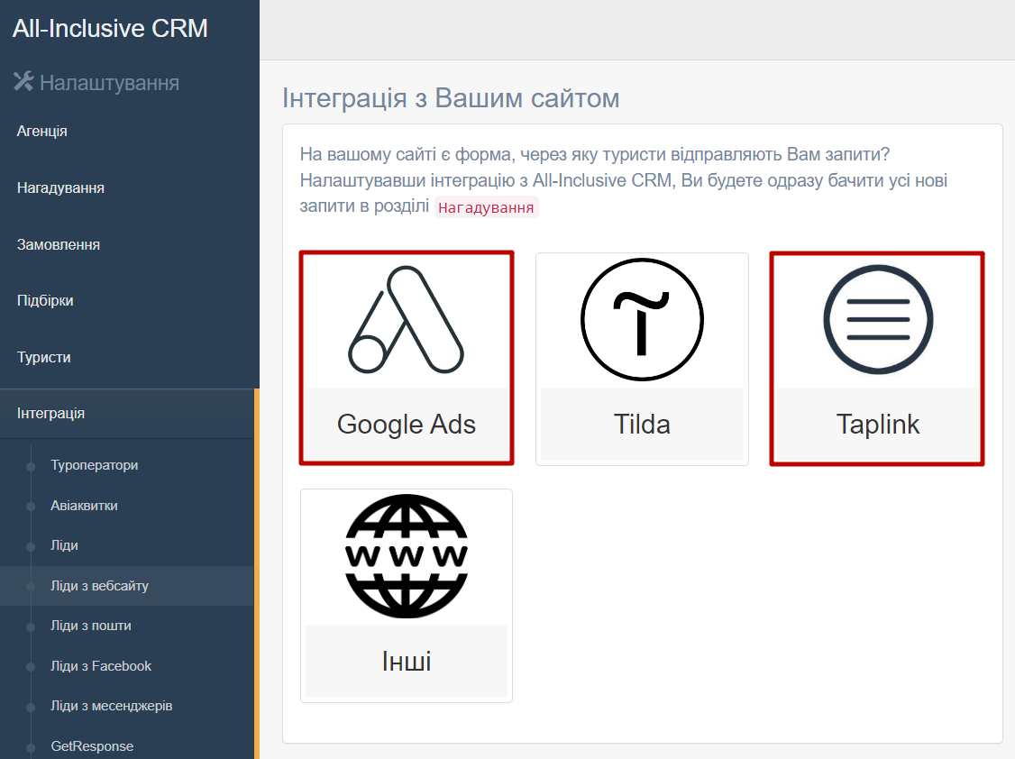Screen dimensions: 1015x759
Task: Click the Налаштування sidebar heading
Action: click(x=109, y=83)
